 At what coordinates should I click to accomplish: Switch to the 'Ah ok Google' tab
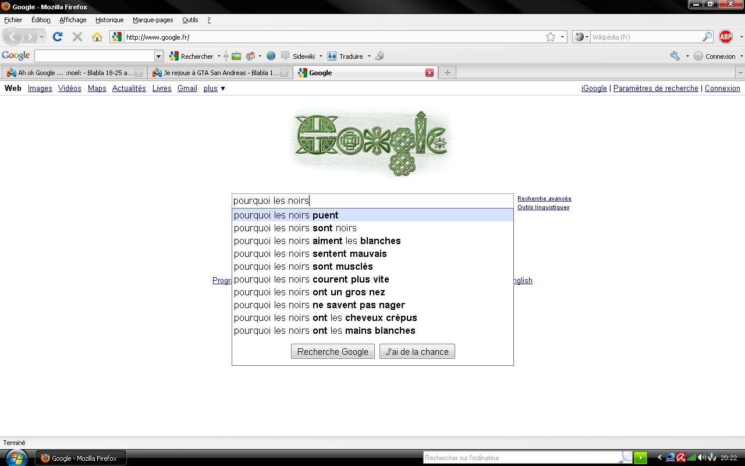(x=74, y=73)
